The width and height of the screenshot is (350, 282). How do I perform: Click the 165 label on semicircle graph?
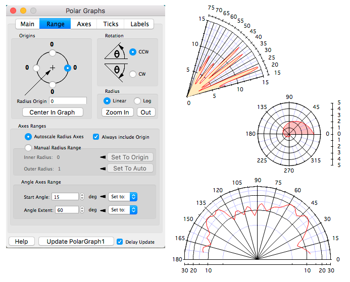coord(180,238)
